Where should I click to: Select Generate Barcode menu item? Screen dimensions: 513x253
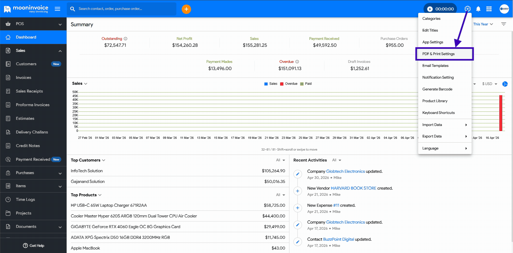(x=445, y=89)
